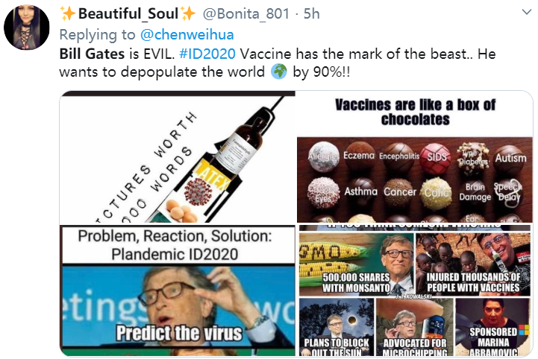Open the syringe picture attachment
The image size is (538, 359).
[178, 157]
